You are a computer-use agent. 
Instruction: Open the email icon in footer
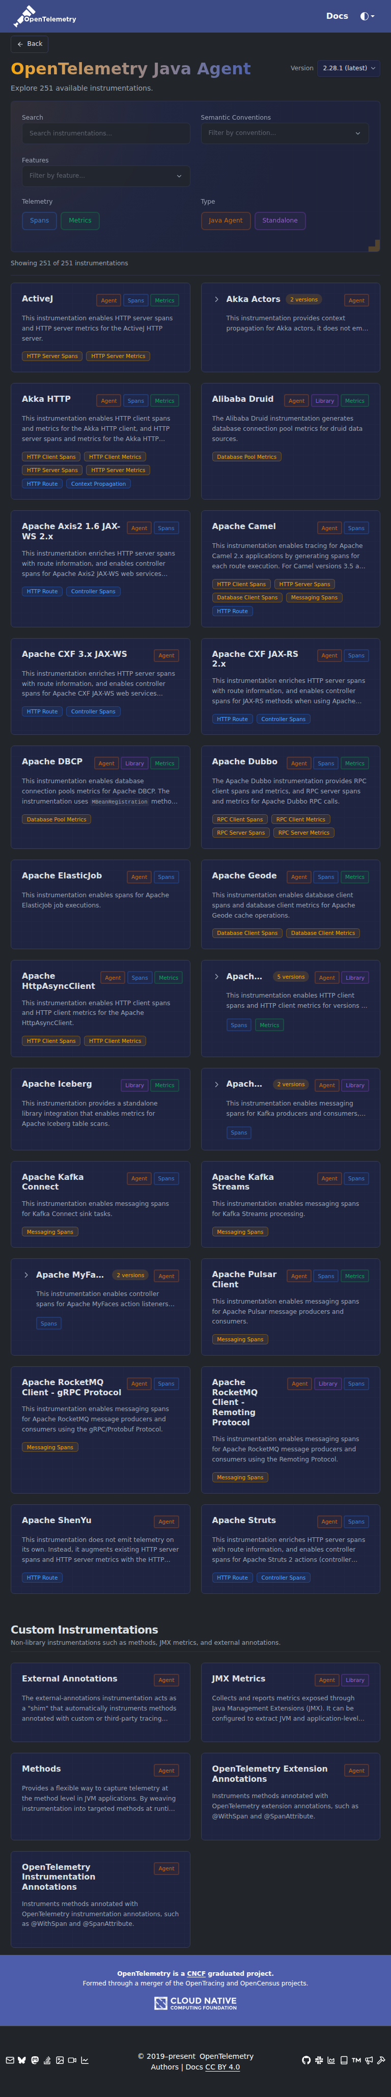coord(10,2060)
